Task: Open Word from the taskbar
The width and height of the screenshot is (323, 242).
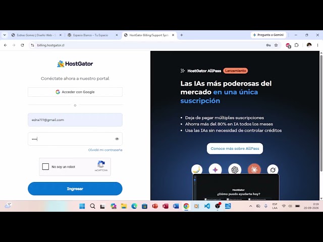Action: [x=176, y=206]
